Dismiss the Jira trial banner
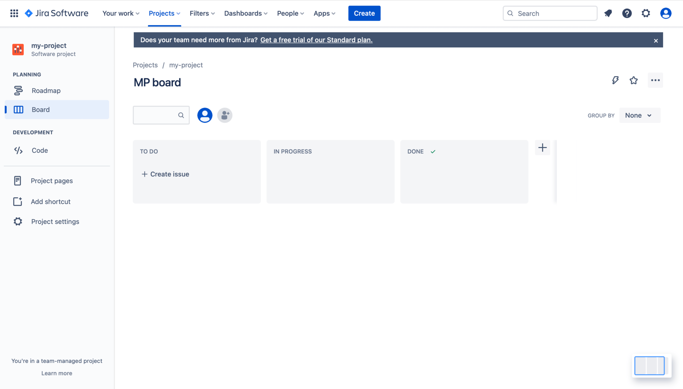The height and width of the screenshot is (389, 683). [x=656, y=41]
